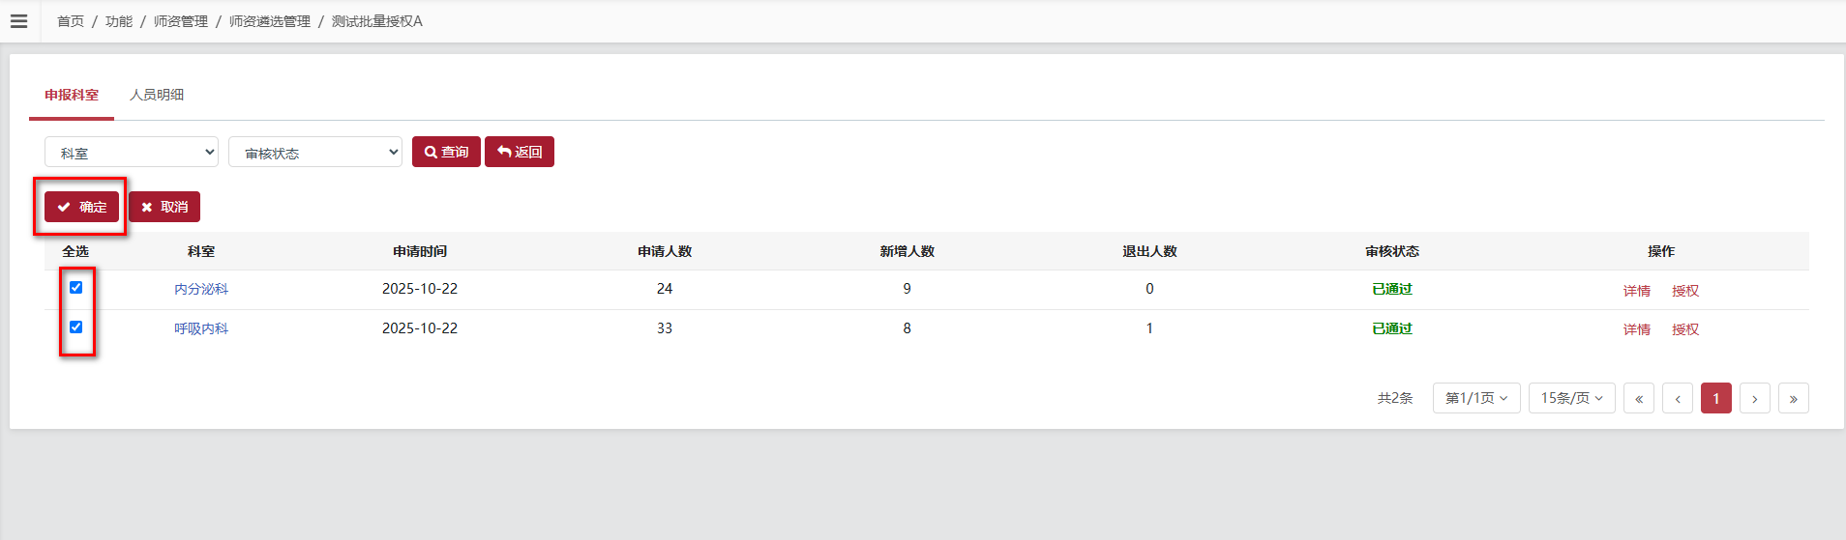Screen dimensions: 1846x540
Task: Go to the previous page arrow
Action: pyautogui.click(x=1678, y=398)
